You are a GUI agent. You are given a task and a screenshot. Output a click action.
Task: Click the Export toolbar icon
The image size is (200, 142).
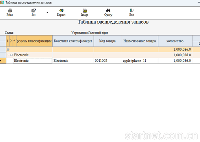61,12
